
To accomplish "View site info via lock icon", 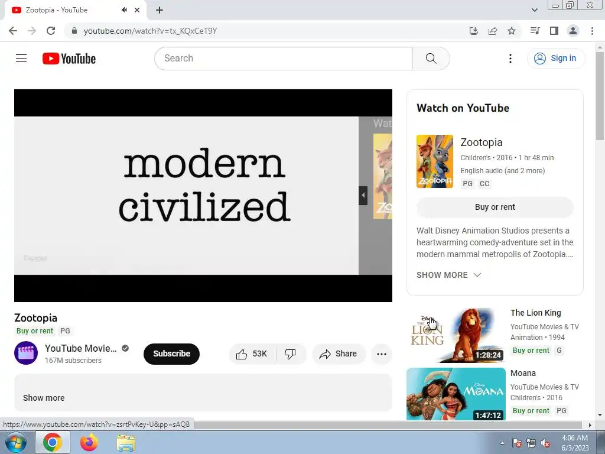I will (x=74, y=31).
